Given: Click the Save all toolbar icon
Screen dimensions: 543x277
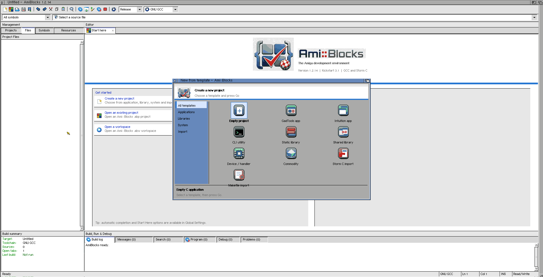Looking at the screenshot, I should [x=29, y=9].
